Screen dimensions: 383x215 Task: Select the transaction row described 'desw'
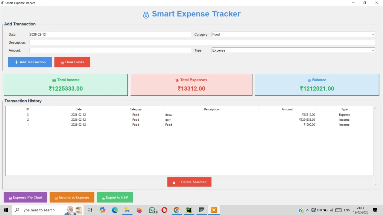(x=189, y=115)
